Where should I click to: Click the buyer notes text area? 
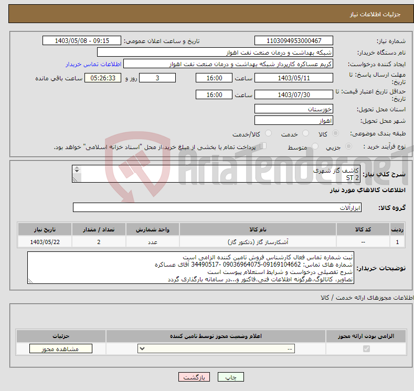tap(190, 268)
